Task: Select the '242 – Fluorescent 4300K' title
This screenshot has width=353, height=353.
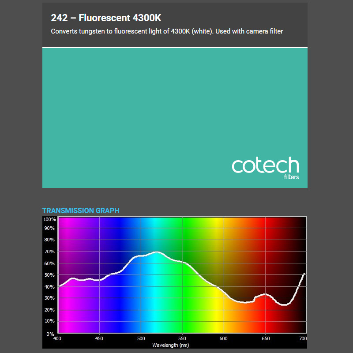Action: click(x=106, y=18)
